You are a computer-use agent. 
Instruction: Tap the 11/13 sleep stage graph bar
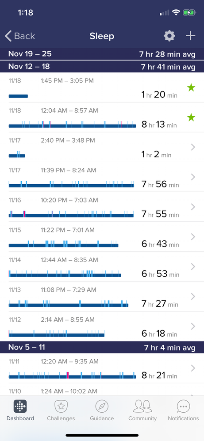69,304
